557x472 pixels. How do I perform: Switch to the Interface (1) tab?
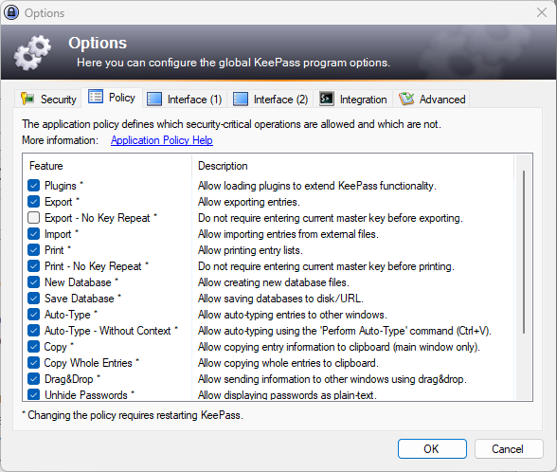(185, 99)
